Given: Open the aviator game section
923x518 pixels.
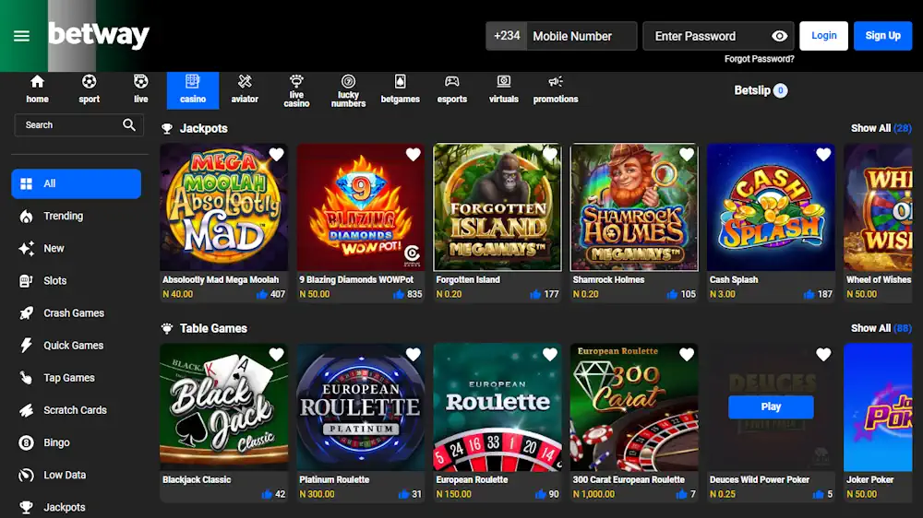Looking at the screenshot, I should click(x=245, y=90).
